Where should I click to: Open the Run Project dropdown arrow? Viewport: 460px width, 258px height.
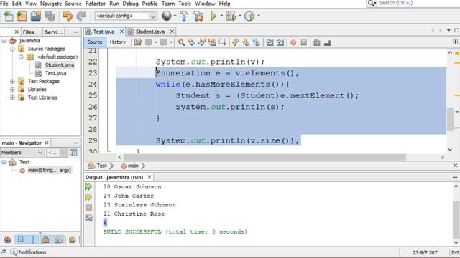[221, 16]
